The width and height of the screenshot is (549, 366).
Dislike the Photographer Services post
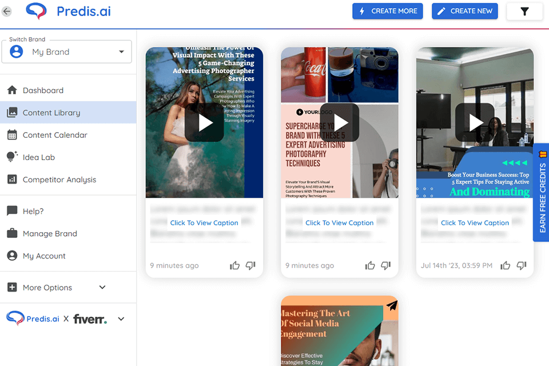point(250,265)
